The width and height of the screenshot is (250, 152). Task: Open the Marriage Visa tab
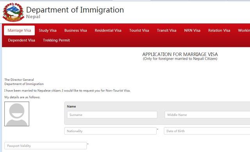tap(19, 30)
